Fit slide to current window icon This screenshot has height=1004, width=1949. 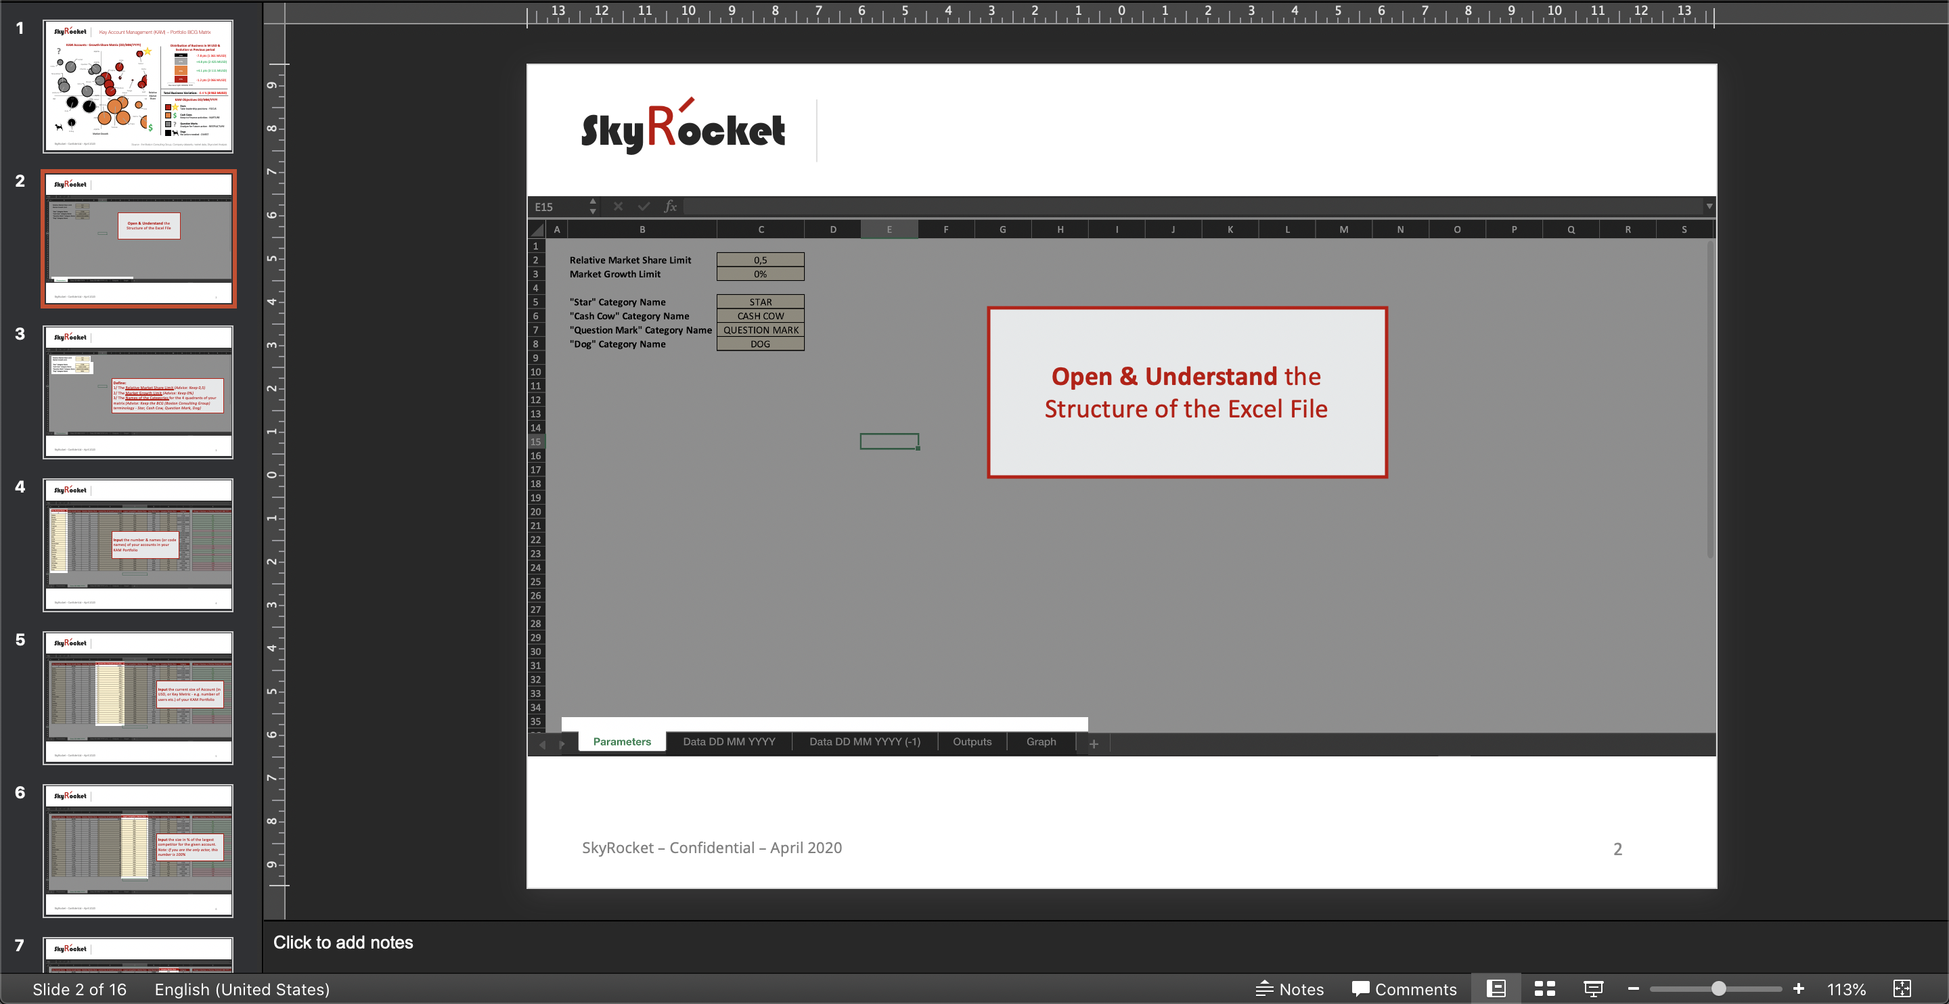(x=1902, y=988)
